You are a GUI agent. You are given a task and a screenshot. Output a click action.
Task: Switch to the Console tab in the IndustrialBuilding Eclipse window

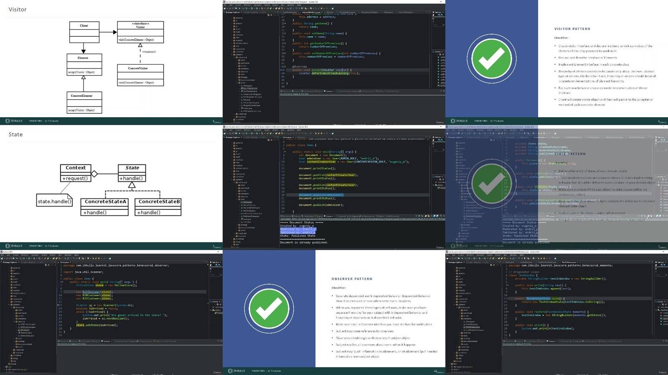click(329, 91)
